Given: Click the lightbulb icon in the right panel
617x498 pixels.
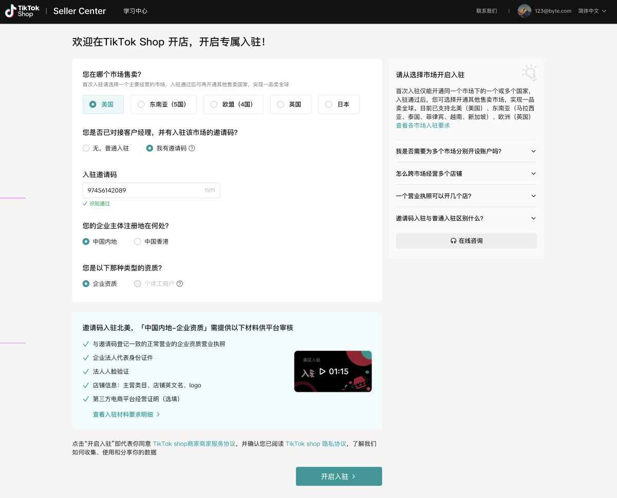Looking at the screenshot, I should tap(529, 73).
